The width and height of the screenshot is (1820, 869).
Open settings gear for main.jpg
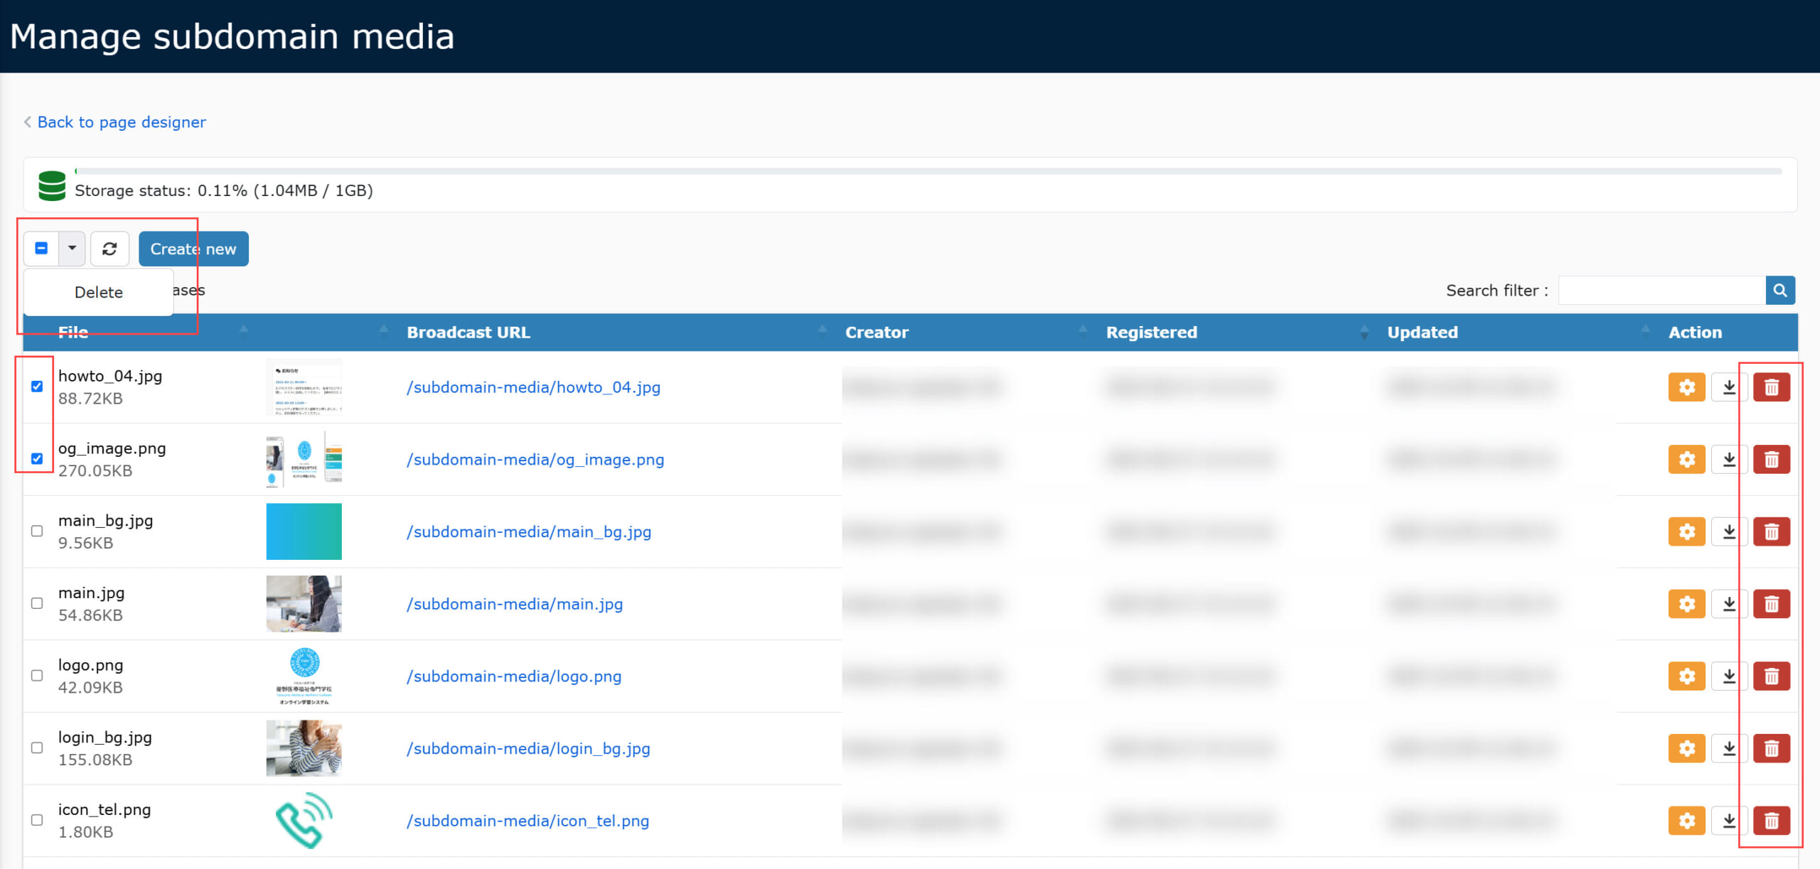1686,604
